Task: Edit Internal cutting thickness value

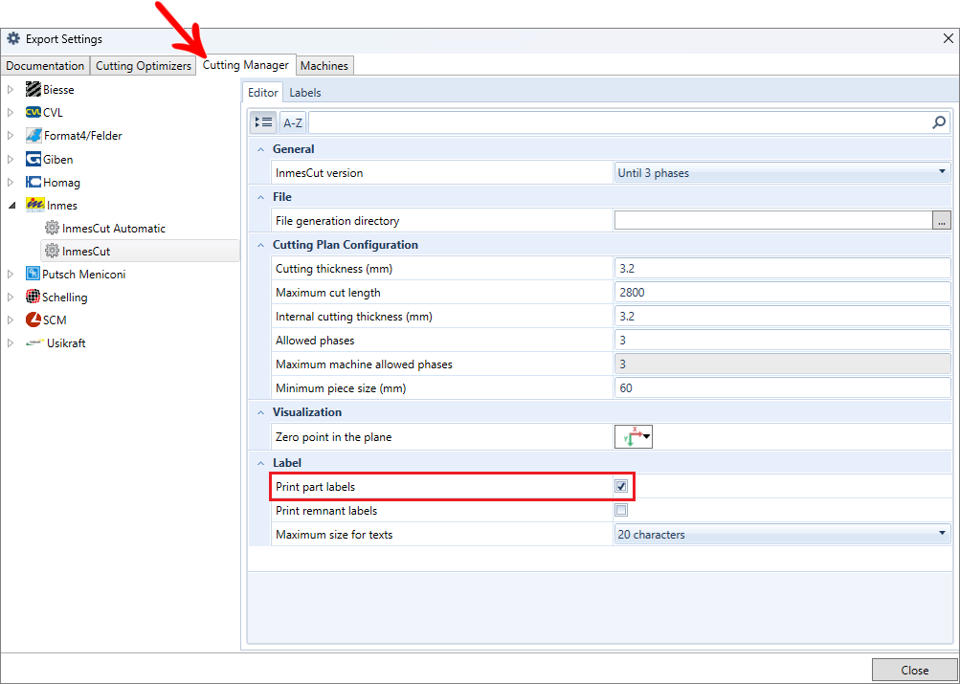Action: coord(782,317)
